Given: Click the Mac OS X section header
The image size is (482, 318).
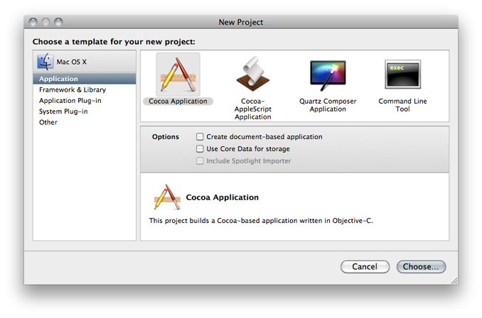Looking at the screenshot, I should [71, 62].
